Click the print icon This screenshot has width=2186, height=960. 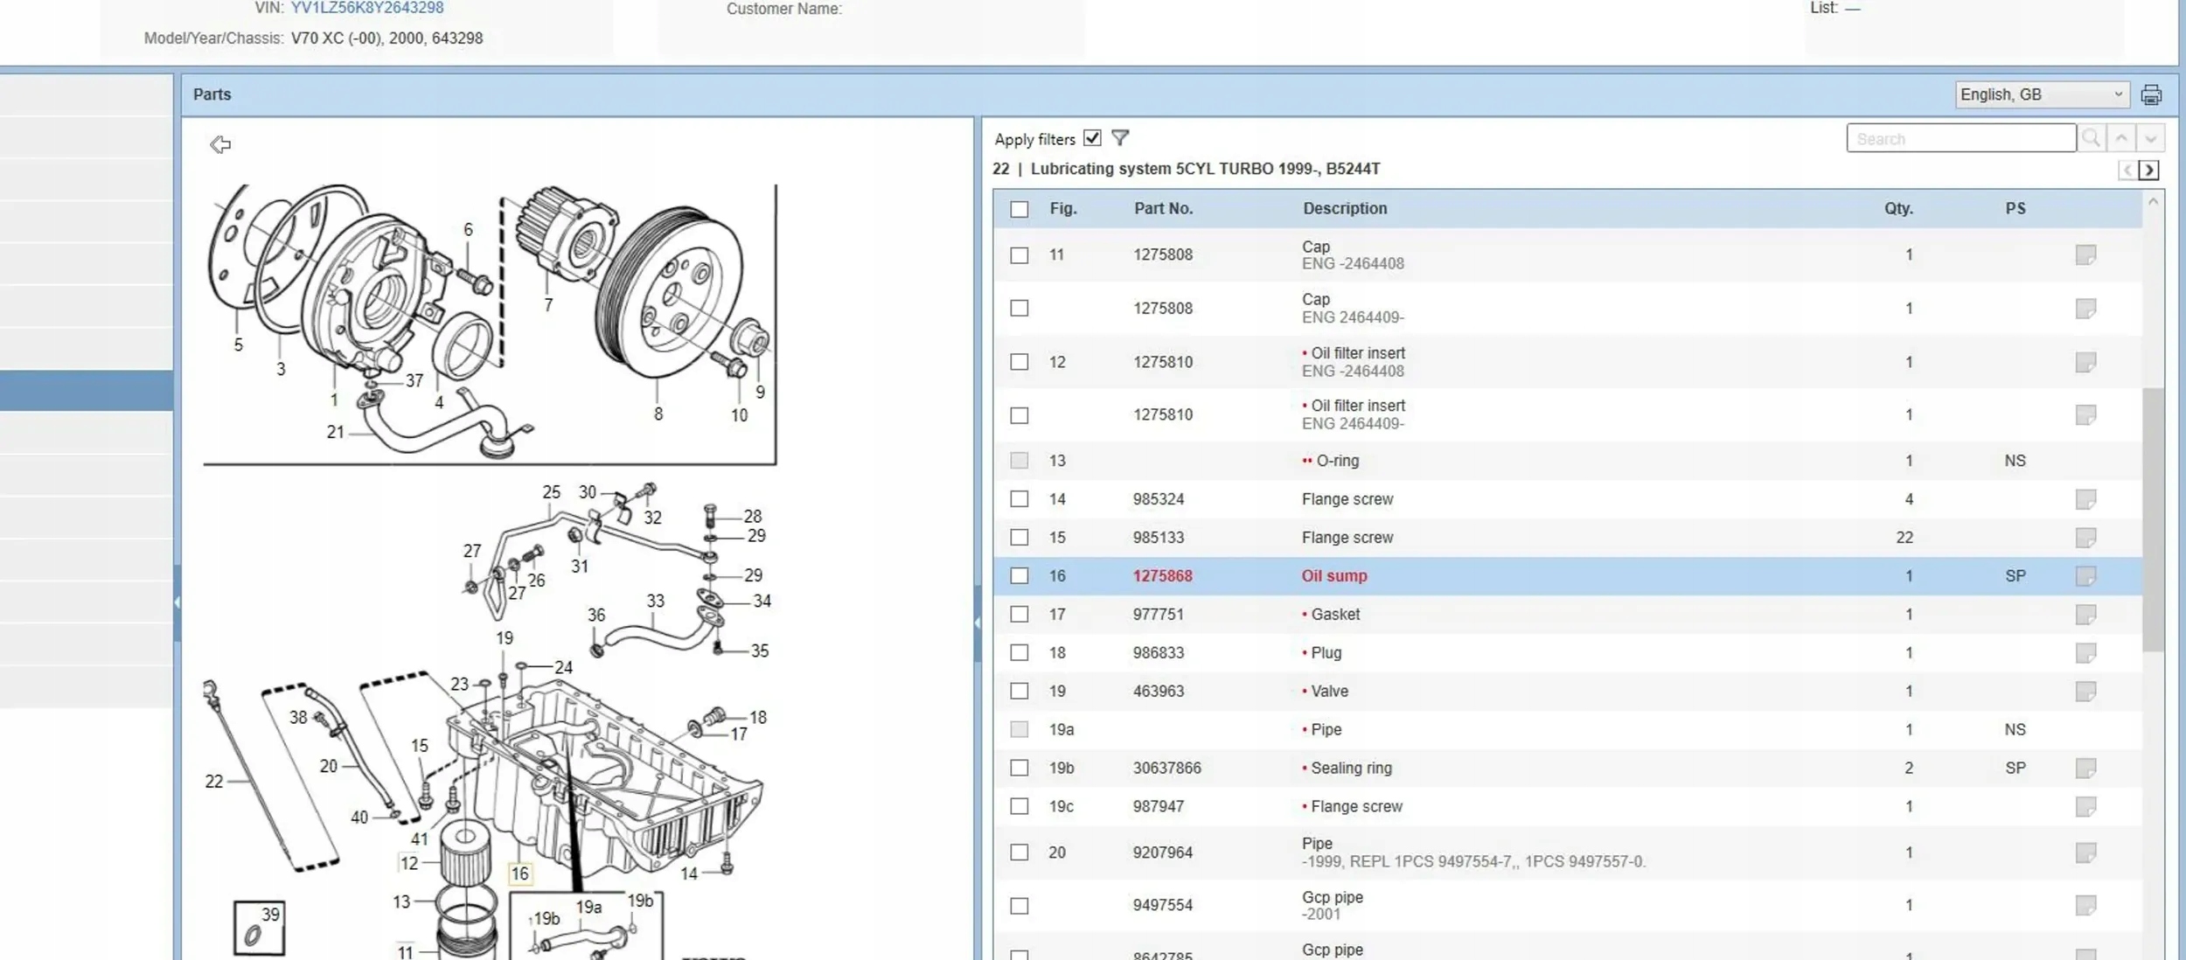tap(2150, 94)
